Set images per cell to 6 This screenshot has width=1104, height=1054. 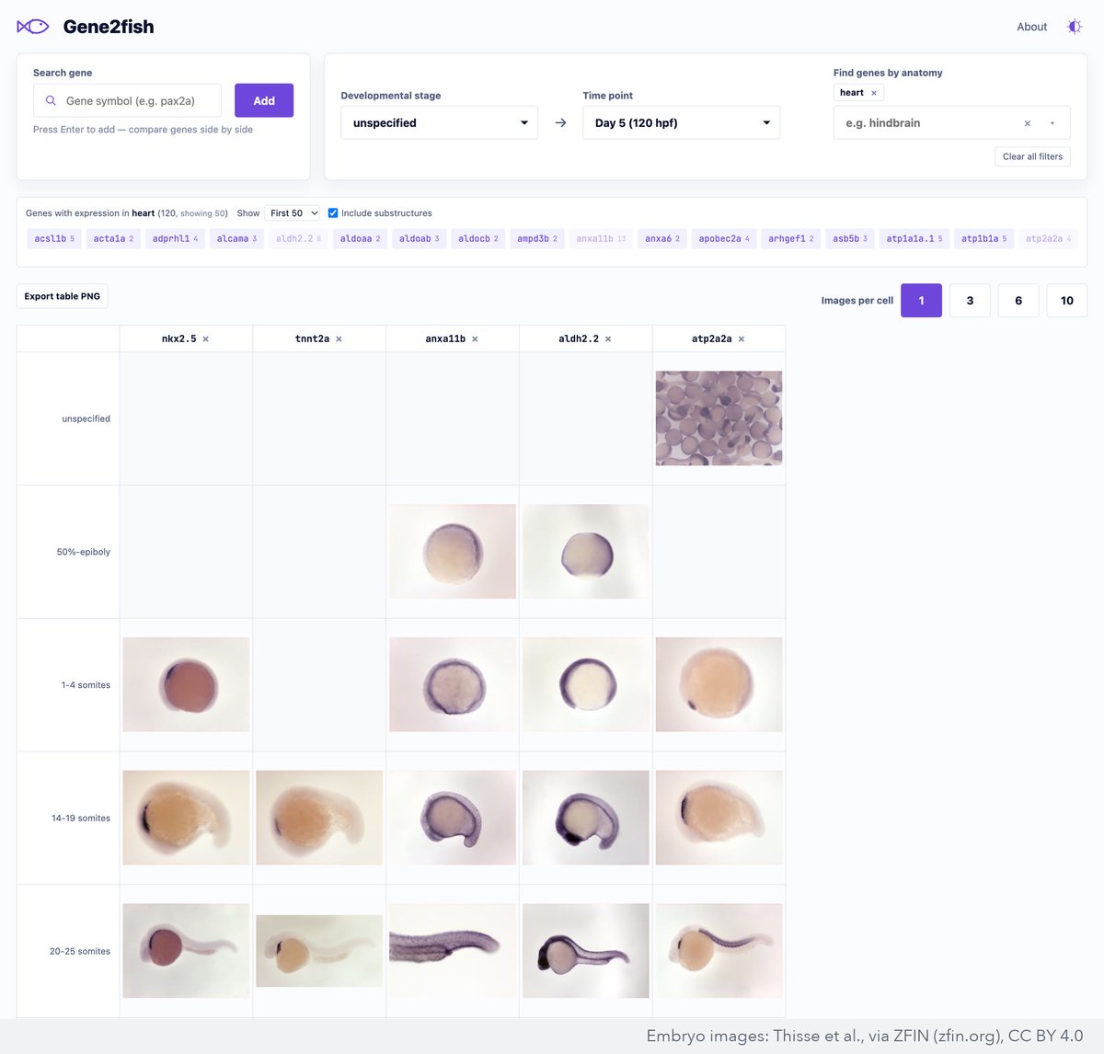pos(1018,301)
